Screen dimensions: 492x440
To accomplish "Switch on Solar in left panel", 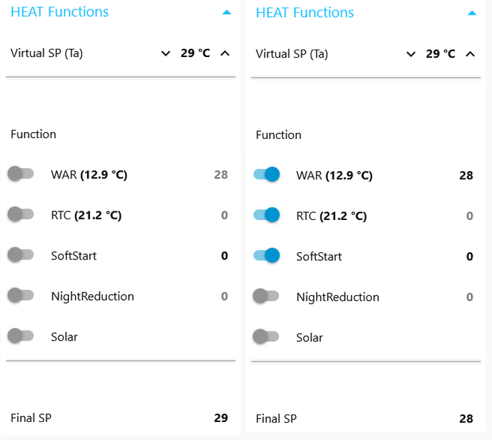I will tap(20, 336).
